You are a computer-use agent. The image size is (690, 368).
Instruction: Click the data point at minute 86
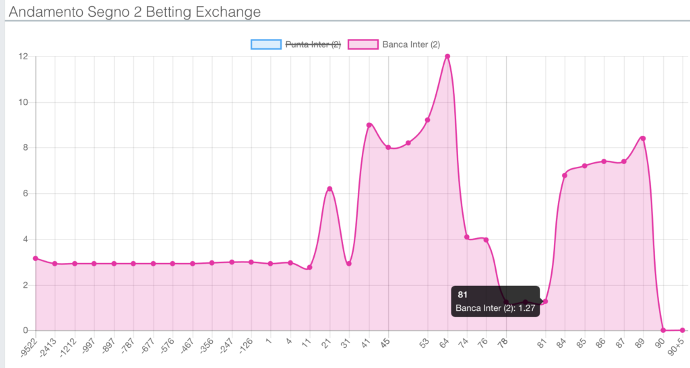604,161
